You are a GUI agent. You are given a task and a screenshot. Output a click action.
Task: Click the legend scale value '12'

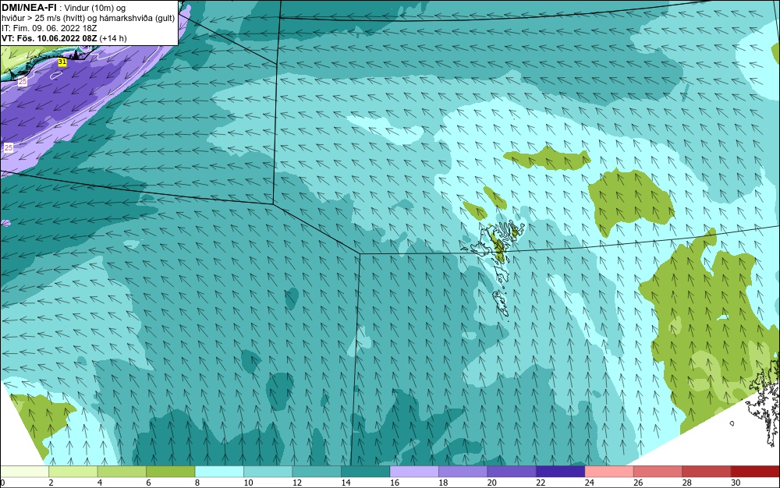(297, 483)
